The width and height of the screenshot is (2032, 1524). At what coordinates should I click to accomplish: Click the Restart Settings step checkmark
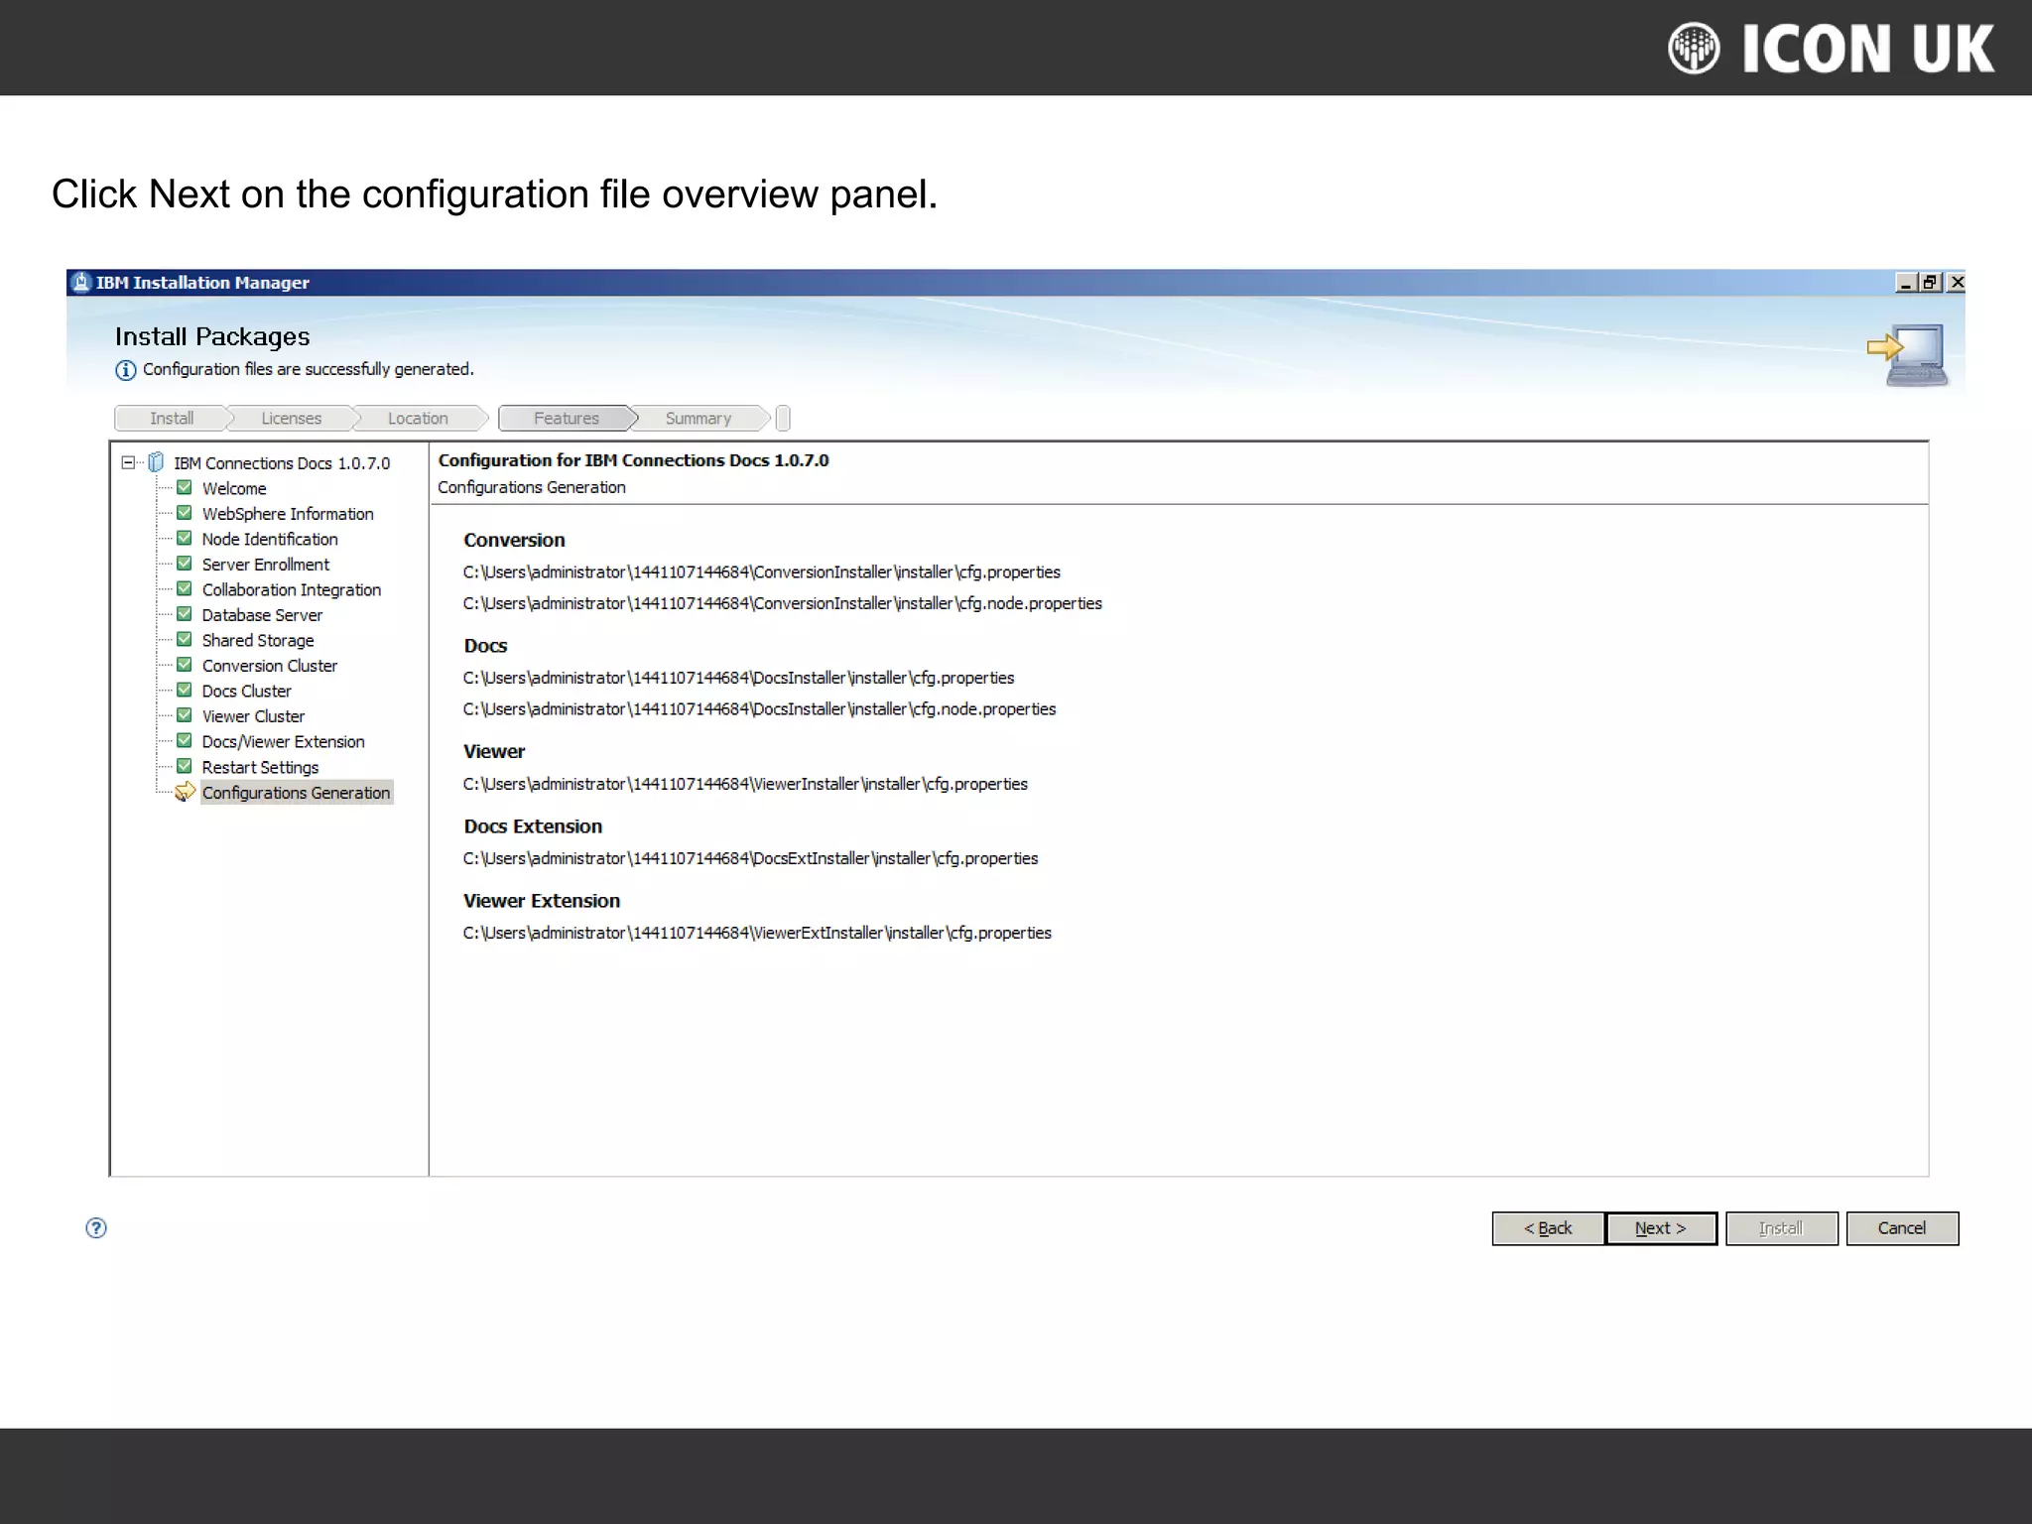(185, 767)
